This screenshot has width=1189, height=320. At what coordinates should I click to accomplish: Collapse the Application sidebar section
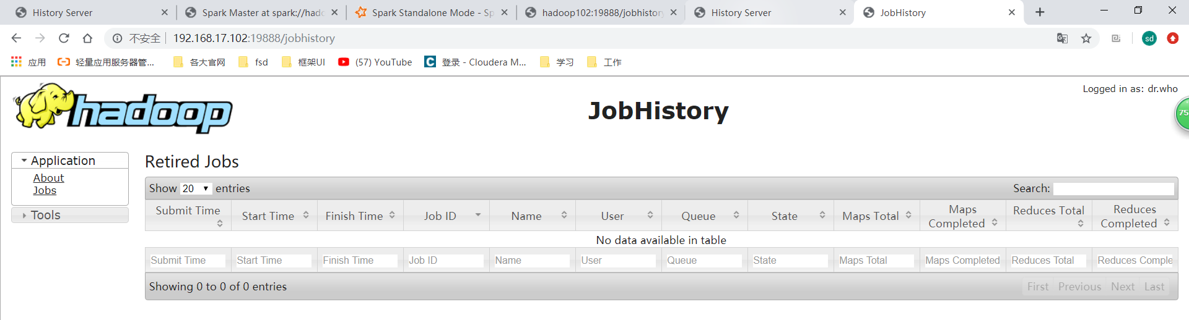click(x=70, y=161)
